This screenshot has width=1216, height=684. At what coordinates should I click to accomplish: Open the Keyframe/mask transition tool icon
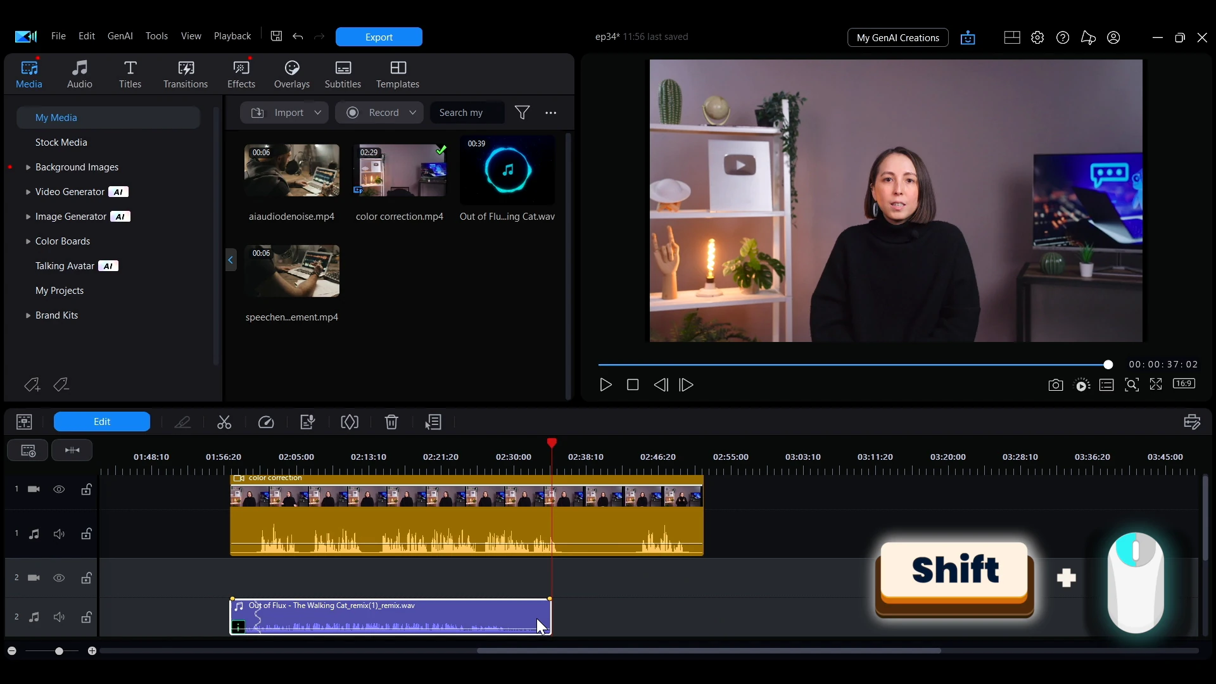(350, 422)
